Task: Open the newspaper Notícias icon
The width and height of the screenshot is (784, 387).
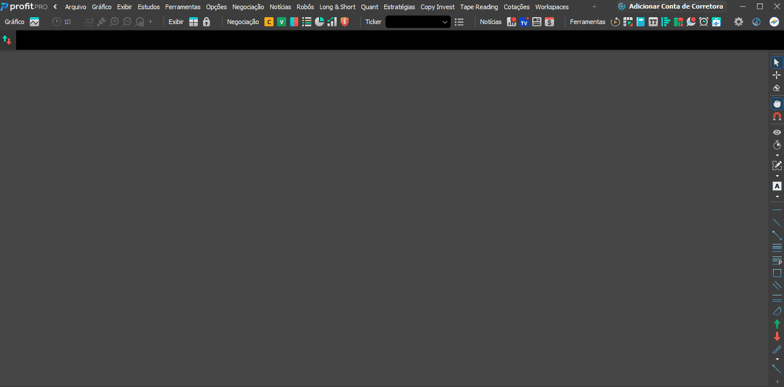Action: [x=537, y=22]
